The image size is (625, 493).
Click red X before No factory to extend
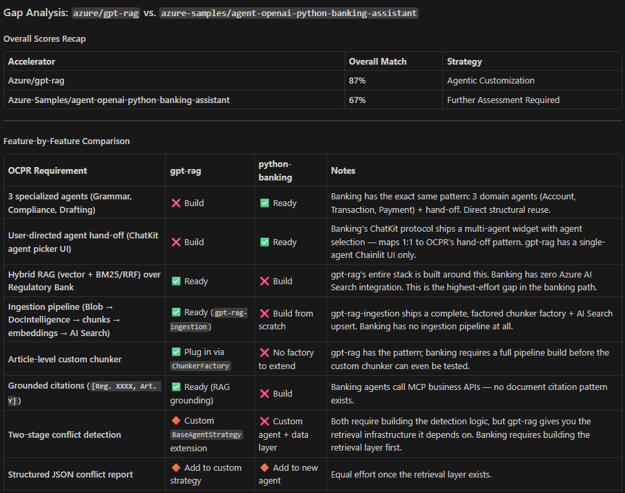coord(264,352)
